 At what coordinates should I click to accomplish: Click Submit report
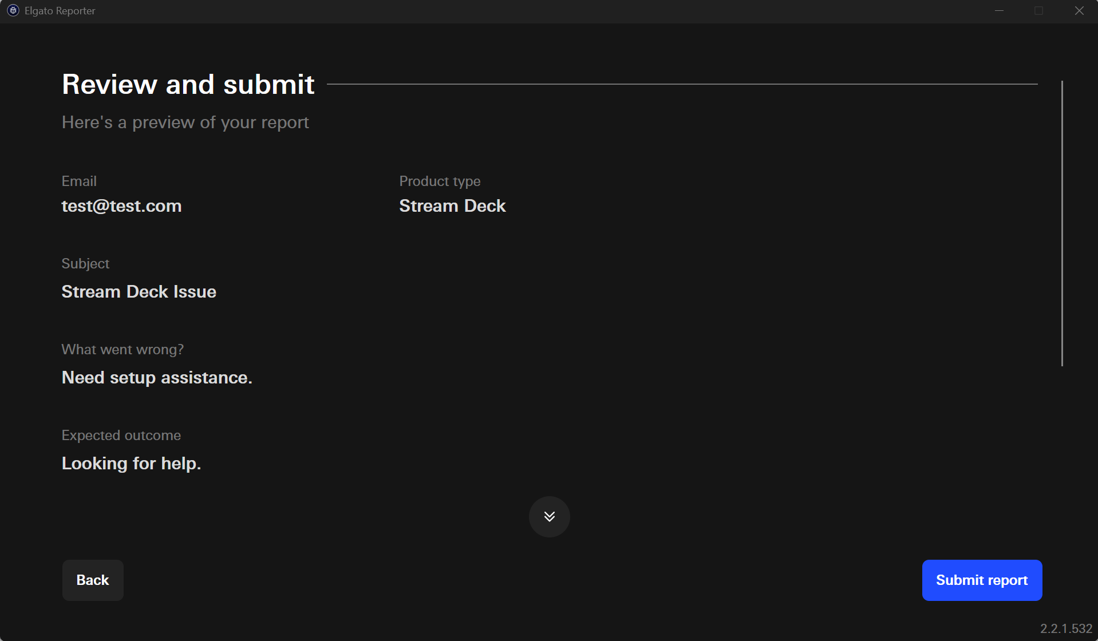[x=981, y=580]
